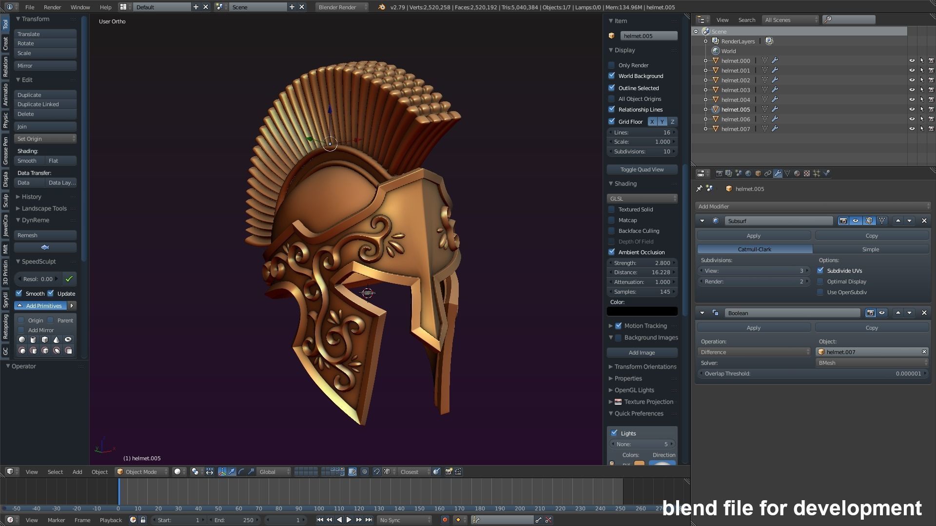
Task: Open the Set Origin dropdown
Action: 45,138
